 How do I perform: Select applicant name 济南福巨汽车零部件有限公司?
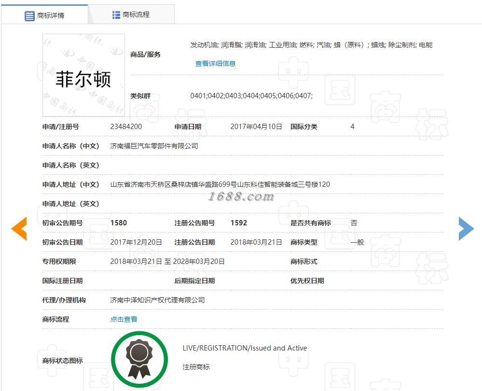154,146
